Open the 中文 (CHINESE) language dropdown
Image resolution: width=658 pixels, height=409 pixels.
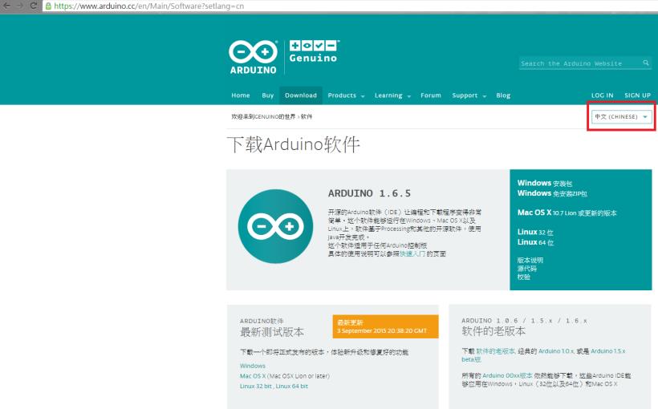tap(622, 116)
